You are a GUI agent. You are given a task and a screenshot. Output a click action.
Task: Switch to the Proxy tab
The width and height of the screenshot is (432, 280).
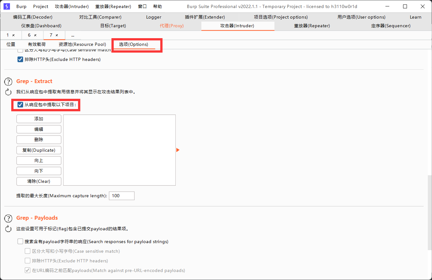click(172, 26)
